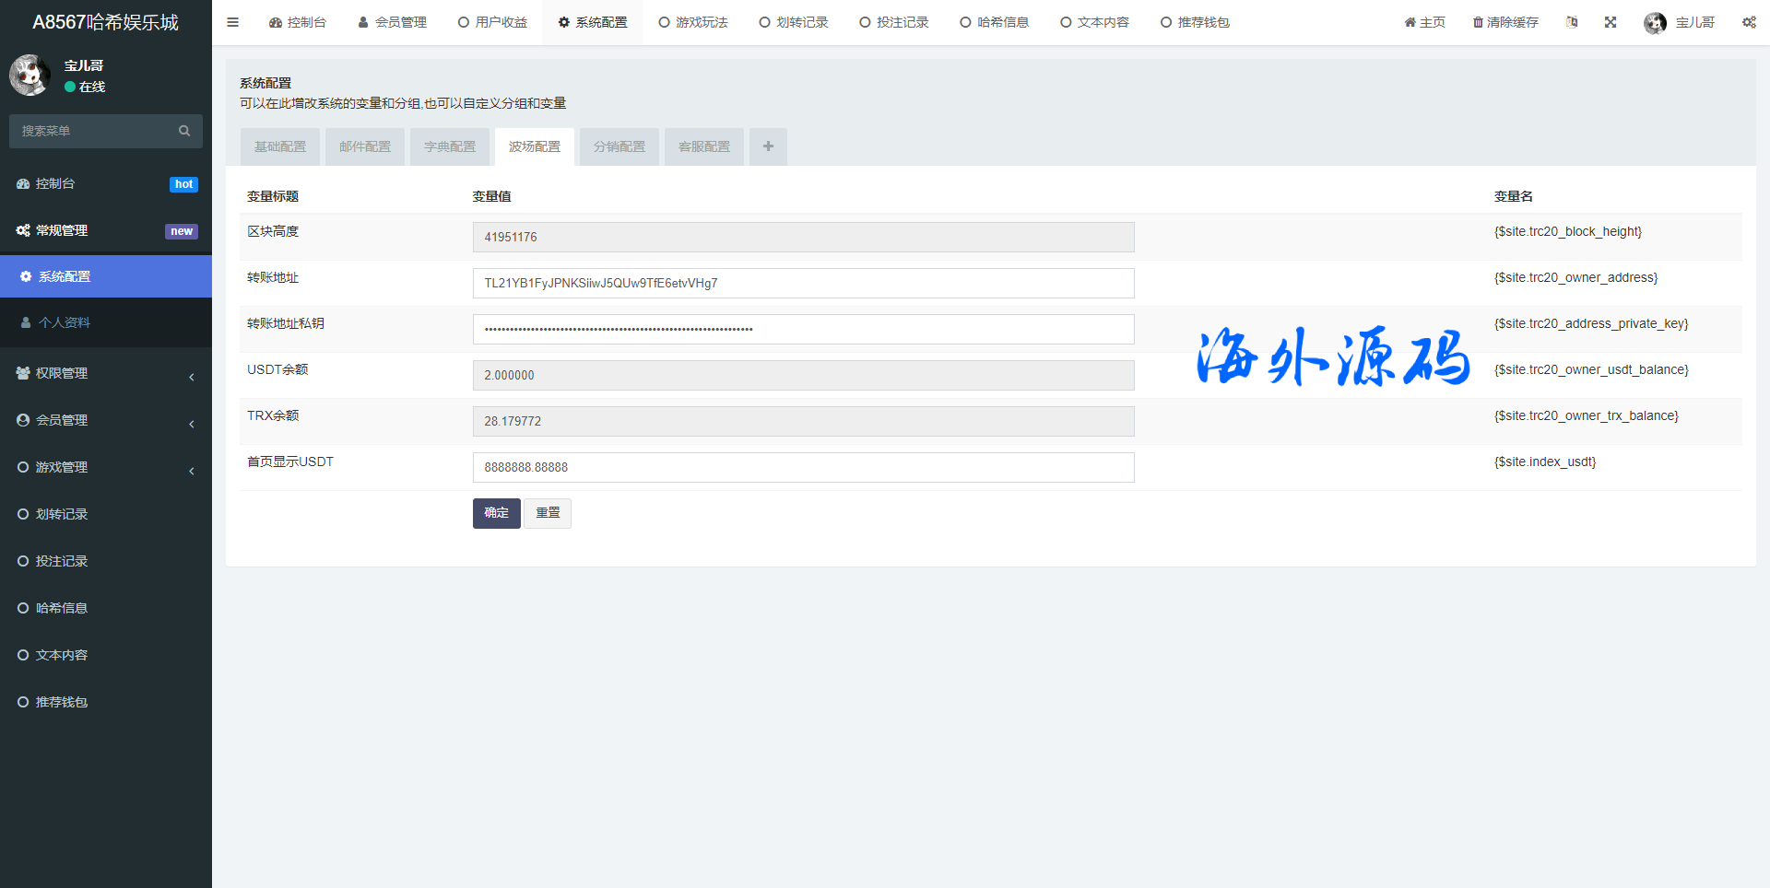Open the settings gears icon at top right
1770x888 pixels.
[1748, 22]
